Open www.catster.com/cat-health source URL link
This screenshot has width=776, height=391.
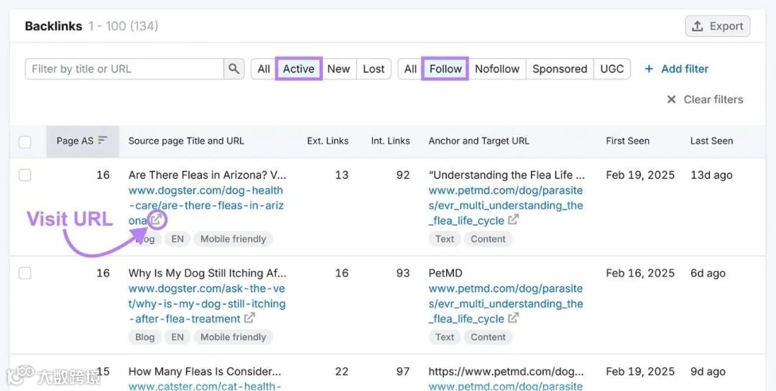(204, 386)
